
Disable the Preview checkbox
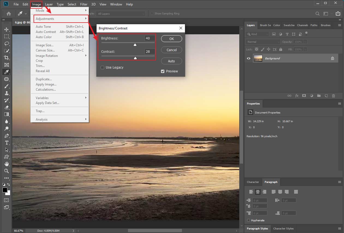(163, 71)
